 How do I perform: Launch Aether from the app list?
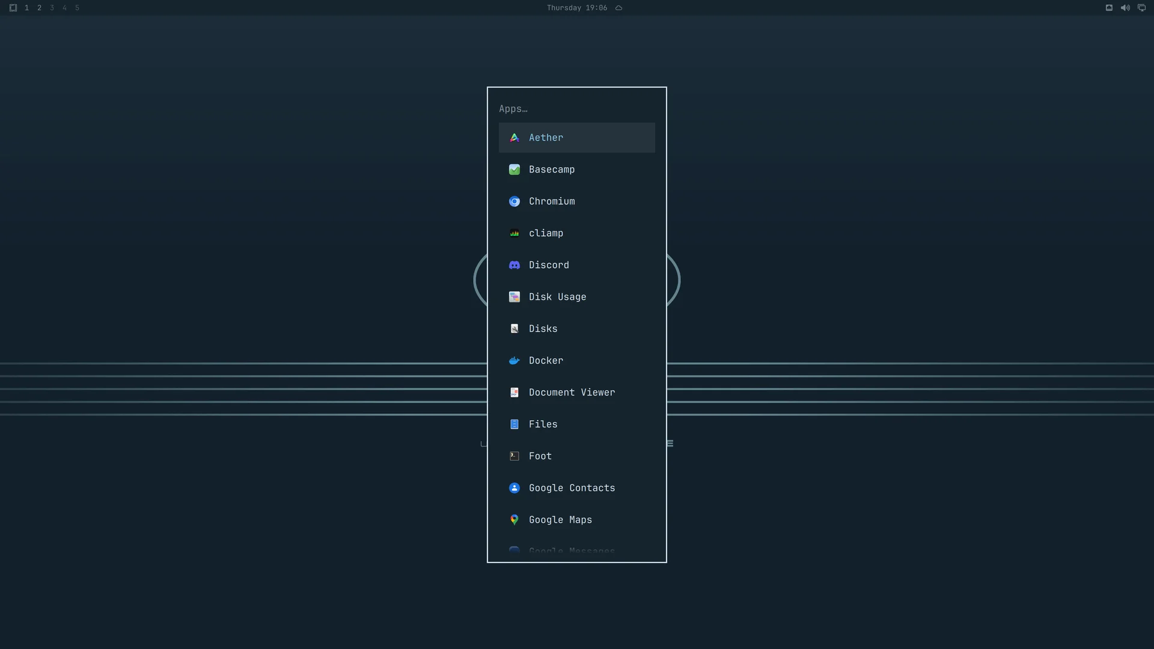click(x=576, y=138)
